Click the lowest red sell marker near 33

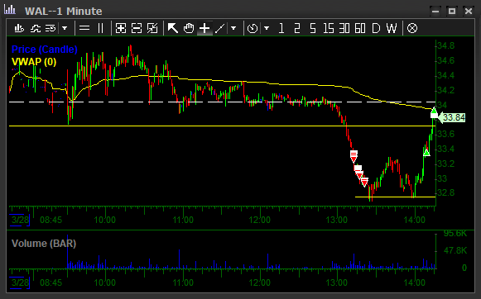364,182
